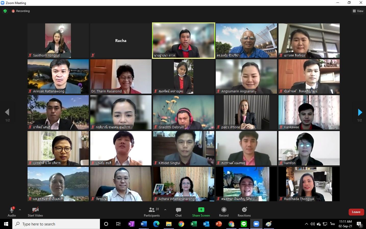
Task: Open the View layout menu
Action: 358,11
